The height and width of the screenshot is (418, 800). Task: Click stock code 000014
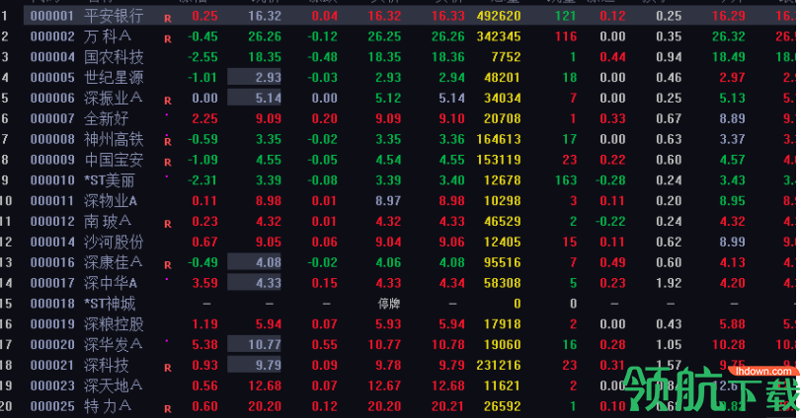(x=52, y=242)
